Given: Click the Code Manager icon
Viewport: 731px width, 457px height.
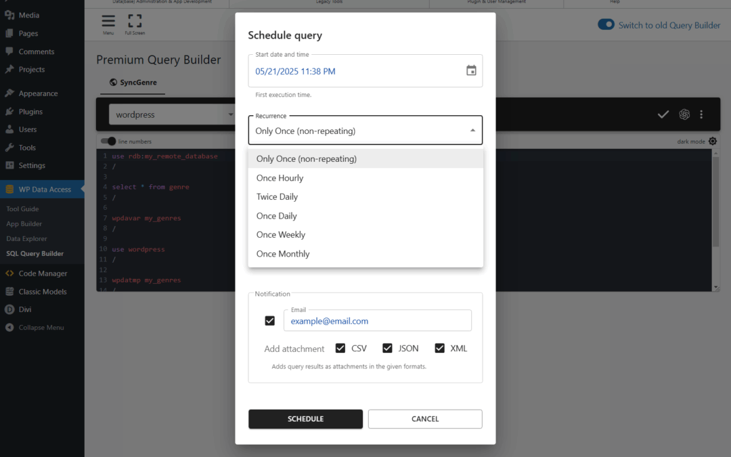Looking at the screenshot, I should [x=9, y=274].
